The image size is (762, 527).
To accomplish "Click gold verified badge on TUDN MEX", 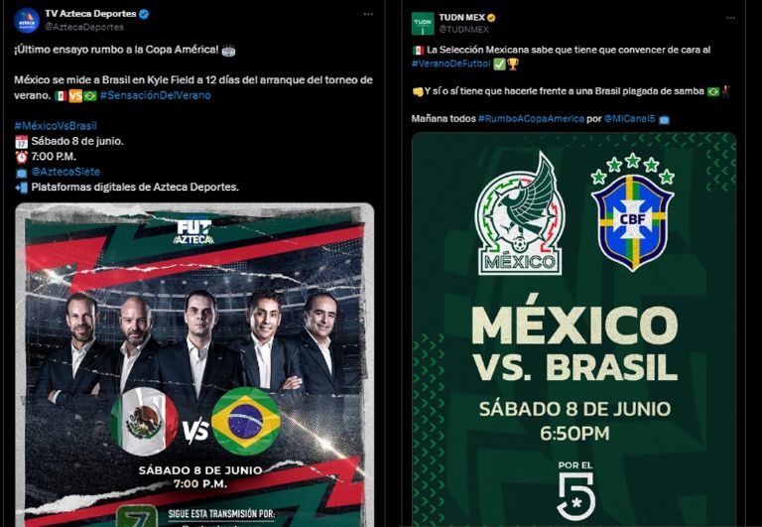I will [491, 18].
